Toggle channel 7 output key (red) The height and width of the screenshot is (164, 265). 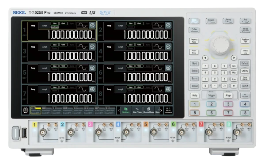pos(228,113)
